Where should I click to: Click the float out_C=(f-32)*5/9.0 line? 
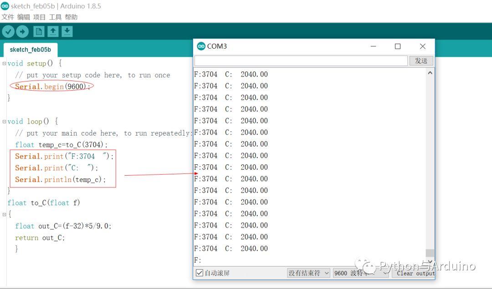click(x=63, y=226)
